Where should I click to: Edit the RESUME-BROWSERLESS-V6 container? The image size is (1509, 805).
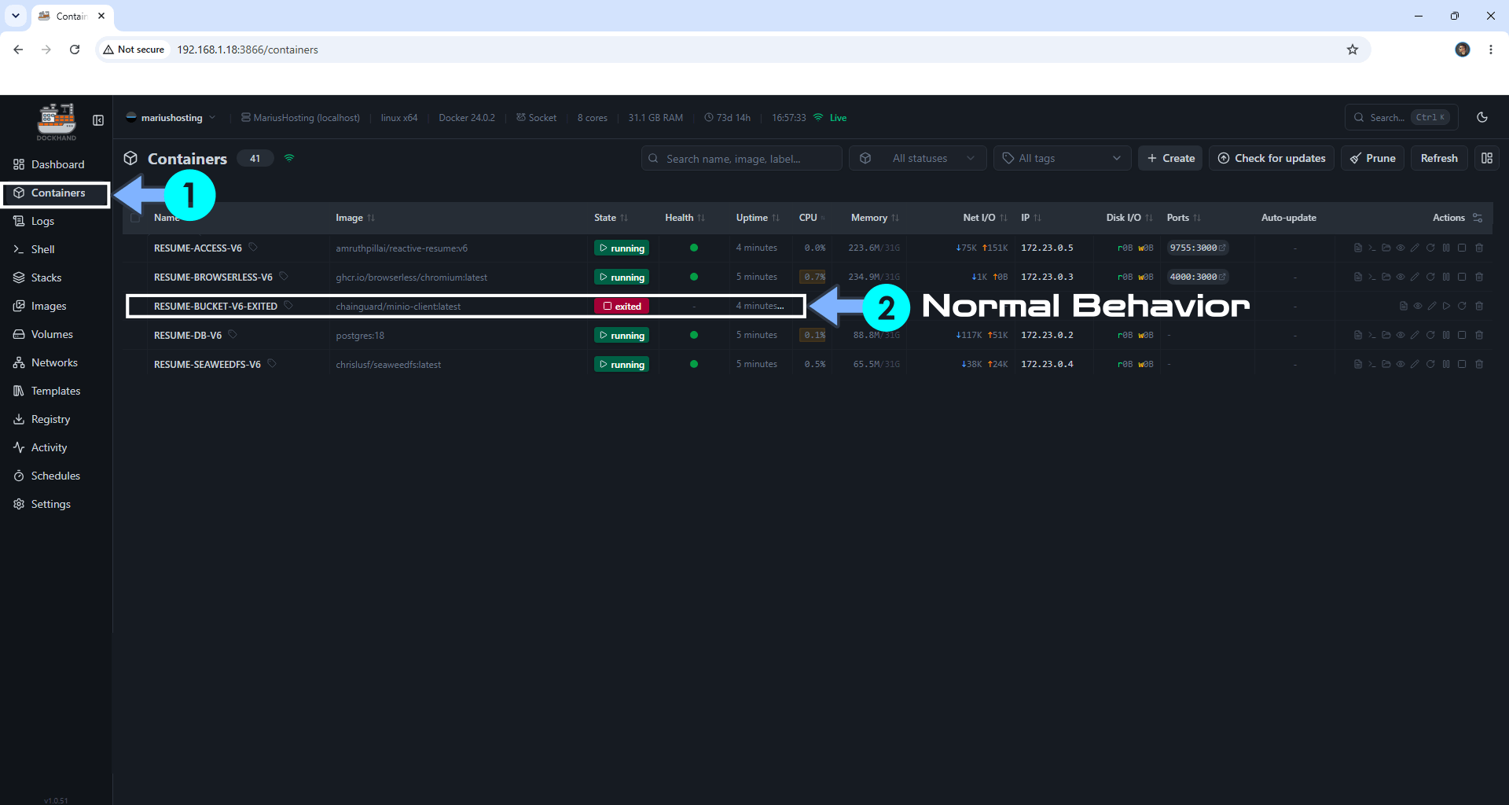tap(1415, 277)
